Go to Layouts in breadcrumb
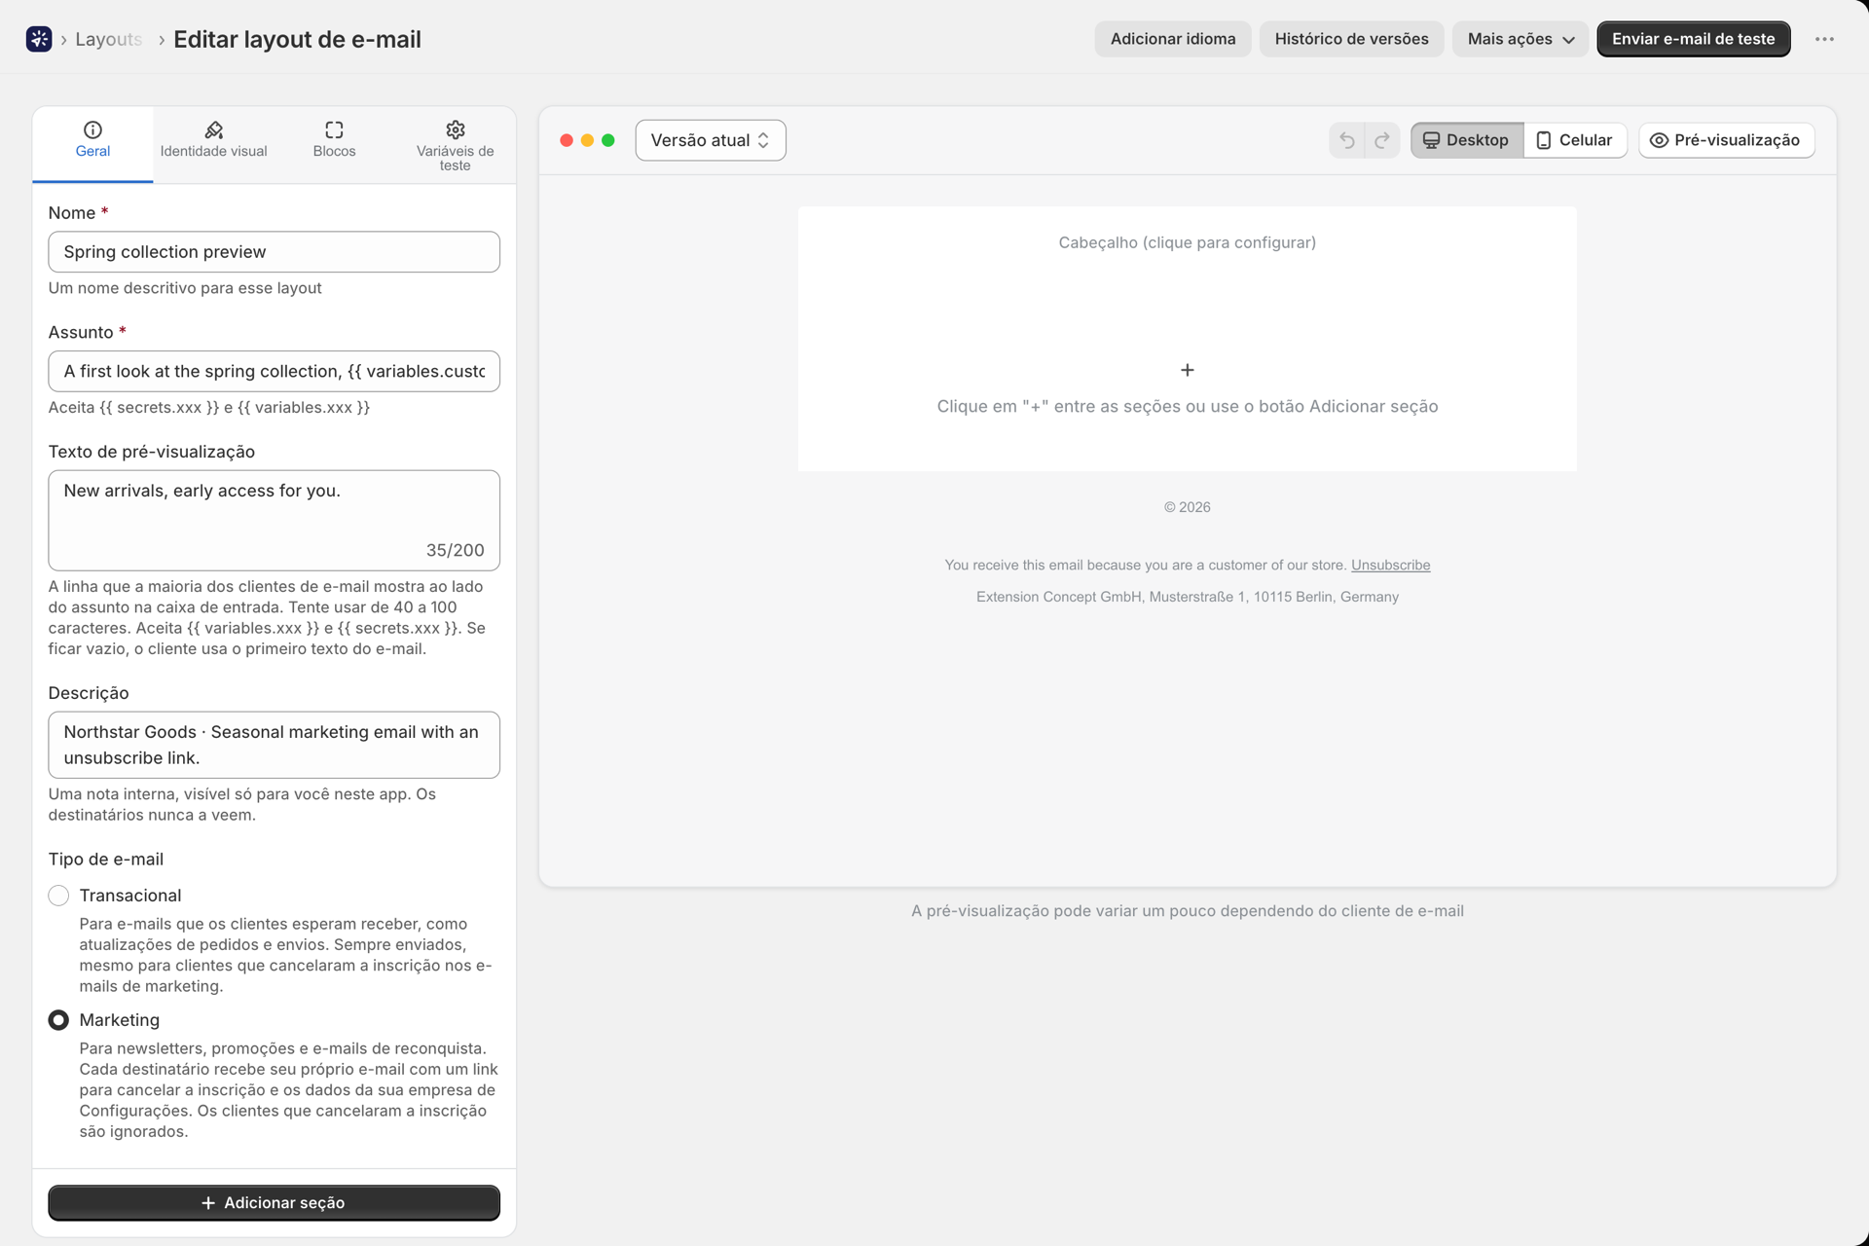Viewport: 1869px width, 1246px height. coord(108,39)
